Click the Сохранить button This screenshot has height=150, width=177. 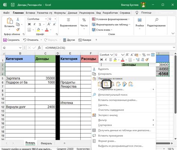coord(12,40)
